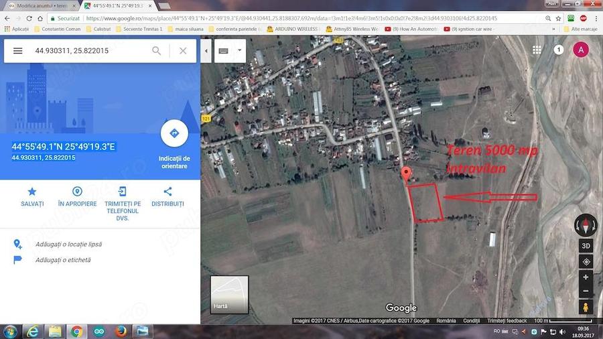Open How An Automo... YouTube bookmark
This screenshot has width=603, height=339.
(411, 29)
